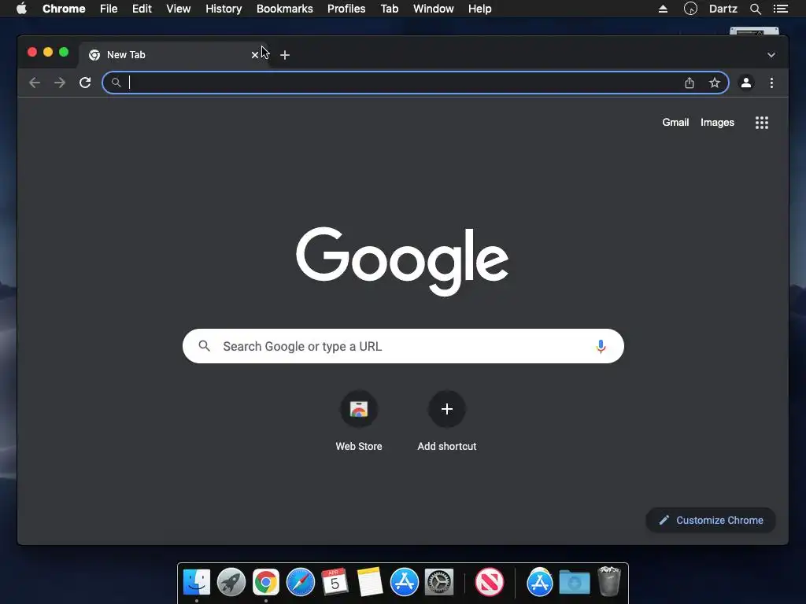Open the Web Store shortcut
806x604 pixels.
[x=359, y=420]
